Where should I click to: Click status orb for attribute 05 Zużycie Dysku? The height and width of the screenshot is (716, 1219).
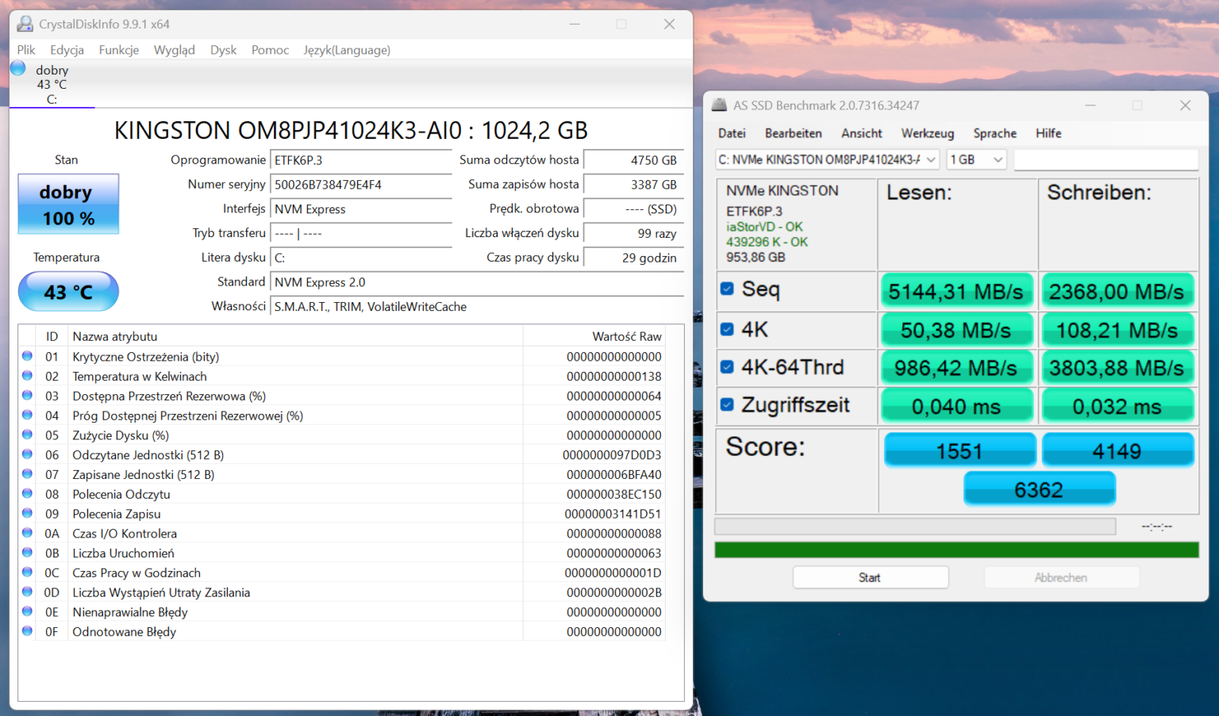pos(27,435)
